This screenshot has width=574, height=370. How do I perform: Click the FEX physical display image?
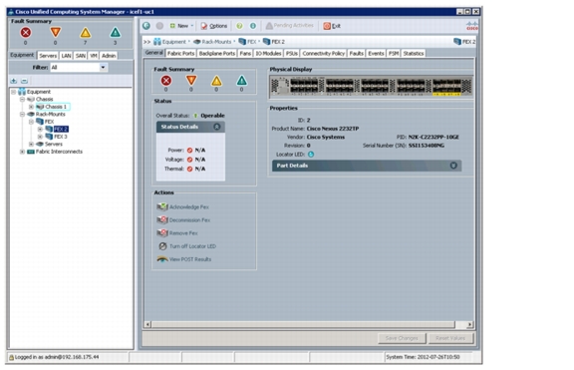(x=371, y=87)
